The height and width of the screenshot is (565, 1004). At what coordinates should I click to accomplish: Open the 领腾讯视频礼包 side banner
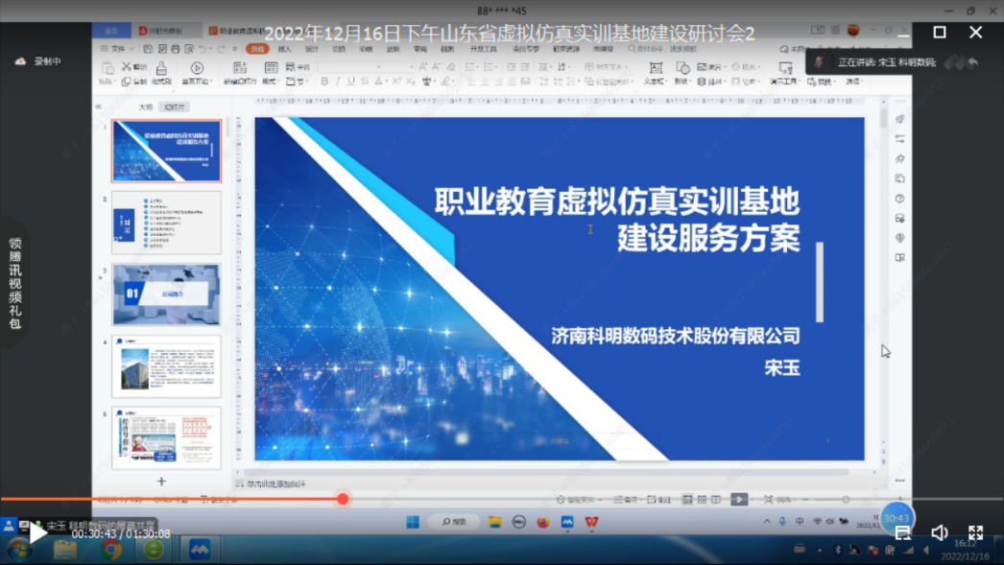coord(15,283)
